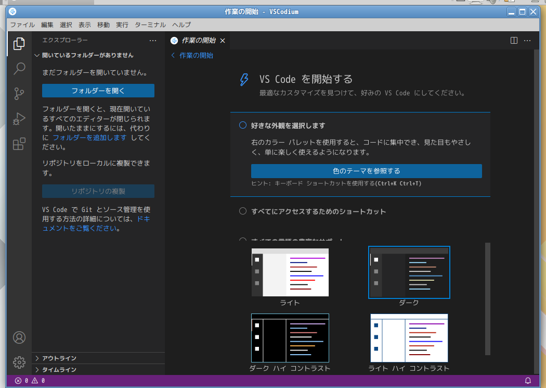Expand the タイムライン section

(59, 370)
